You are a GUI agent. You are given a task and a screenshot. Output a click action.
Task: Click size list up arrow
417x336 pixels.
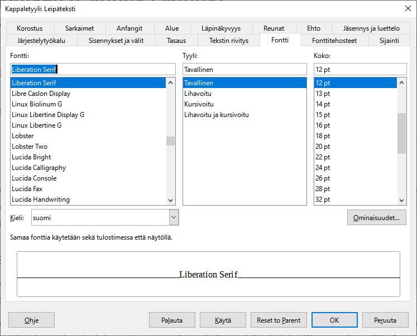(401, 82)
